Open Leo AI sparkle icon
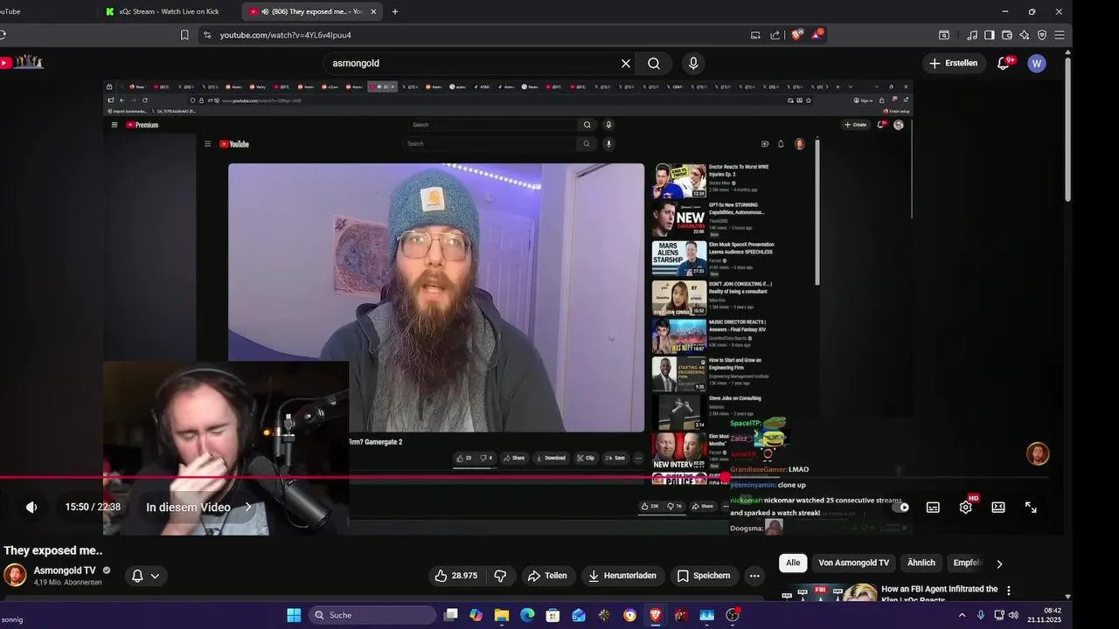The width and height of the screenshot is (1119, 629). pyautogui.click(x=1025, y=35)
